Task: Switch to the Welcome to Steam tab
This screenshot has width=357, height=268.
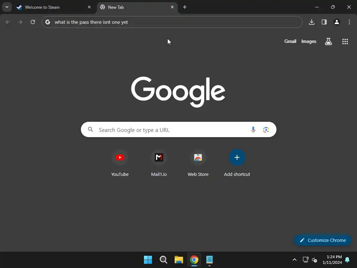Action: coord(54,7)
